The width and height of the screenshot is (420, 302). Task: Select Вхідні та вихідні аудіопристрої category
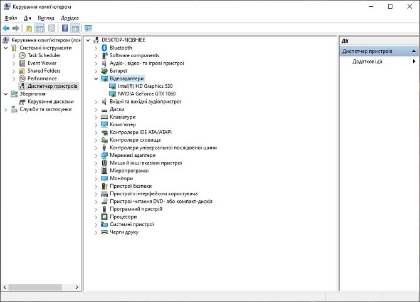(x=145, y=102)
